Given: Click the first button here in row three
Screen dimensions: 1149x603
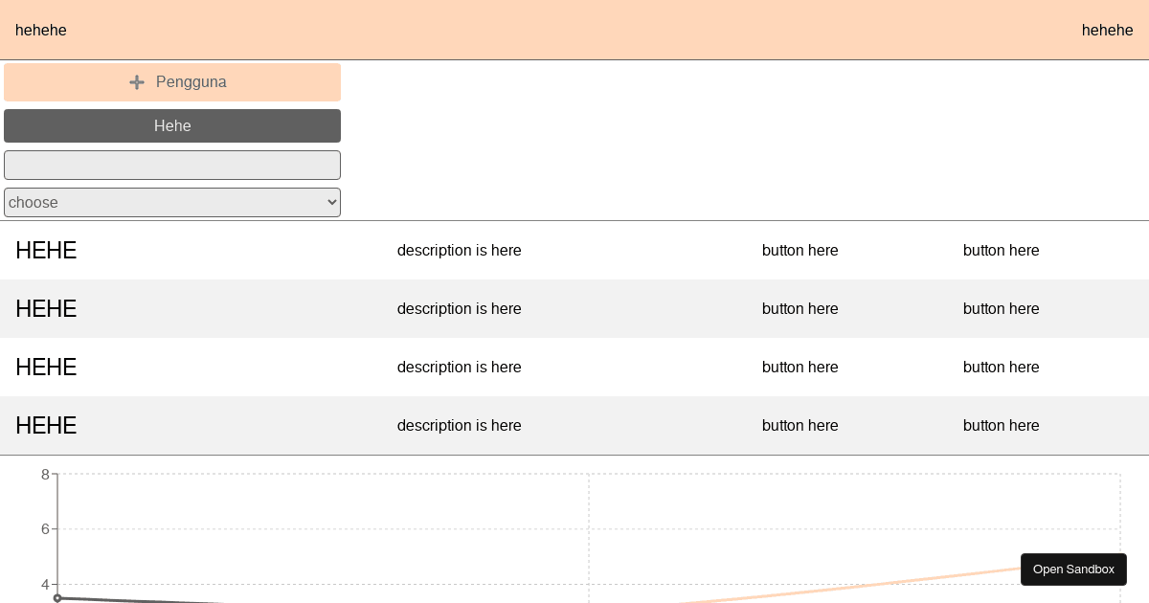Looking at the screenshot, I should click(800, 368).
